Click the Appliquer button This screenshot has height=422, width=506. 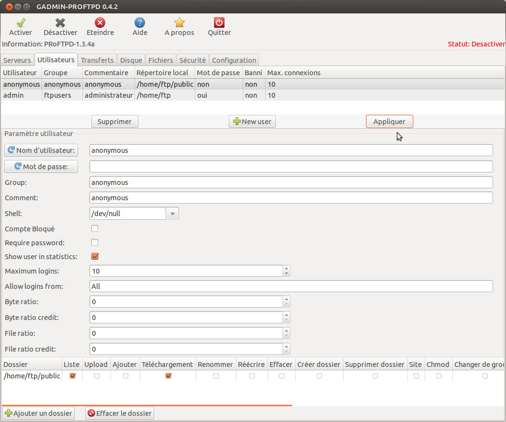(389, 122)
